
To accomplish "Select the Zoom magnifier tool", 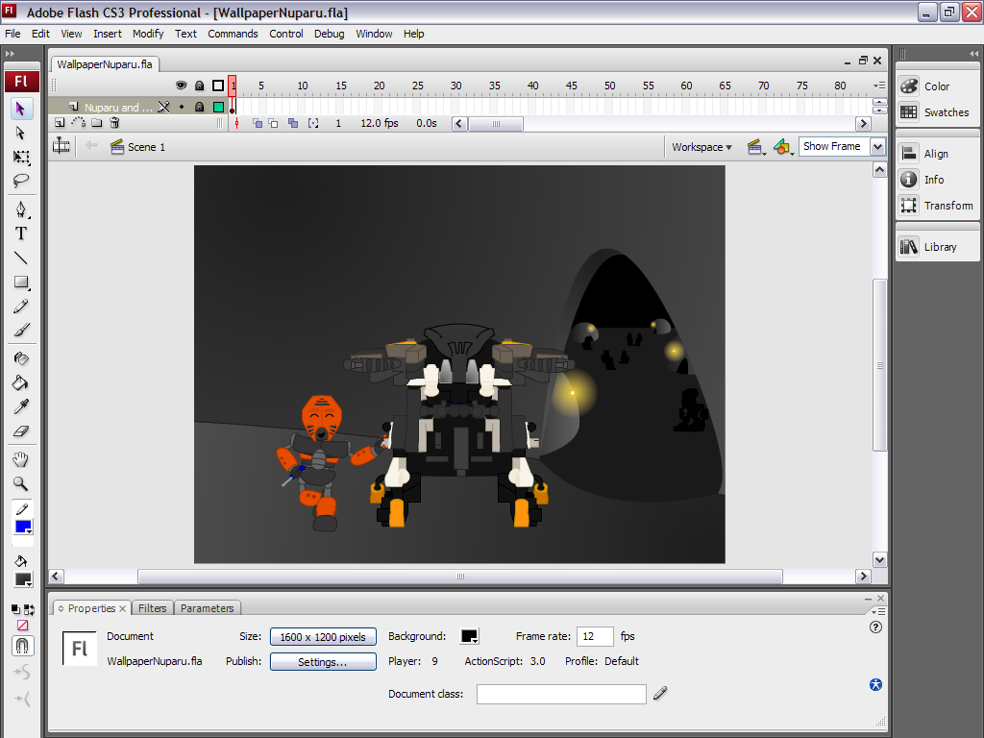I will [21, 484].
